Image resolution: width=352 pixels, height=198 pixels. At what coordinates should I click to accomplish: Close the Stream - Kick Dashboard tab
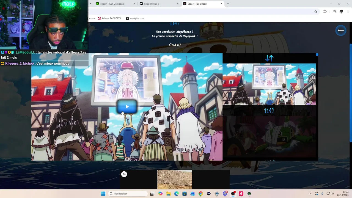134,4
